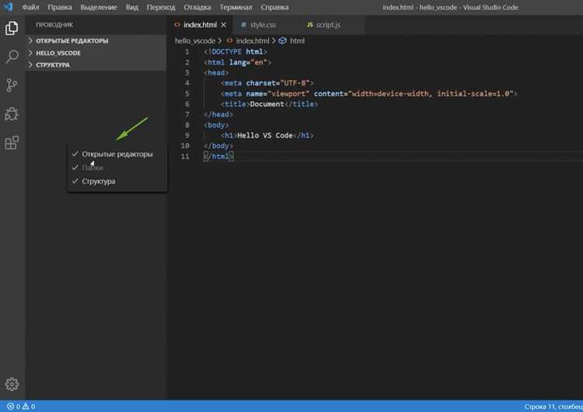Viewport: 583px width, 412px height.
Task: Open the Extensions view icon
Action: [x=12, y=142]
